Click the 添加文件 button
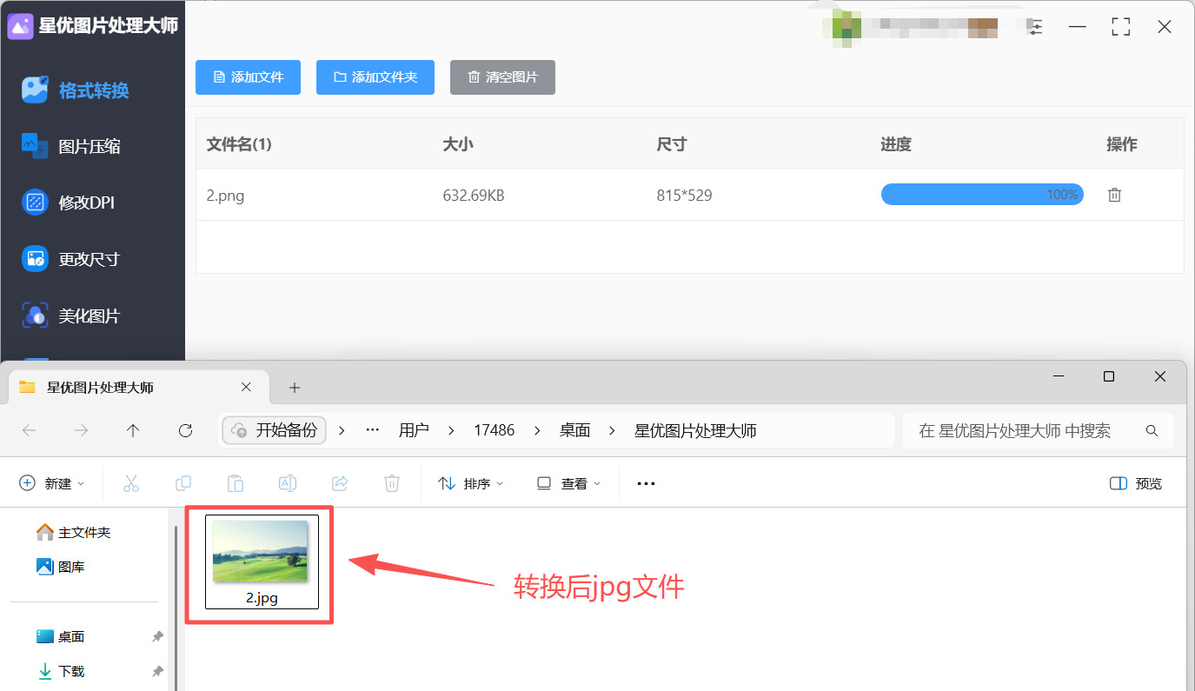 pyautogui.click(x=249, y=77)
